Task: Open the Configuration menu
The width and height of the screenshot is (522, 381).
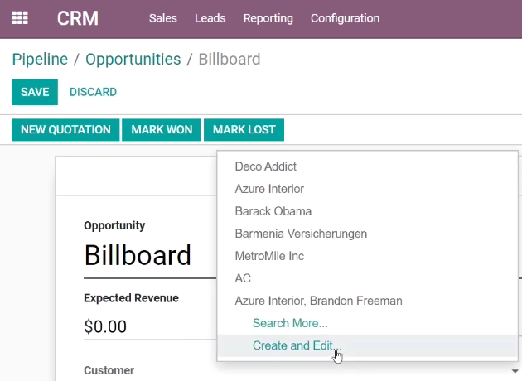Action: click(x=345, y=18)
